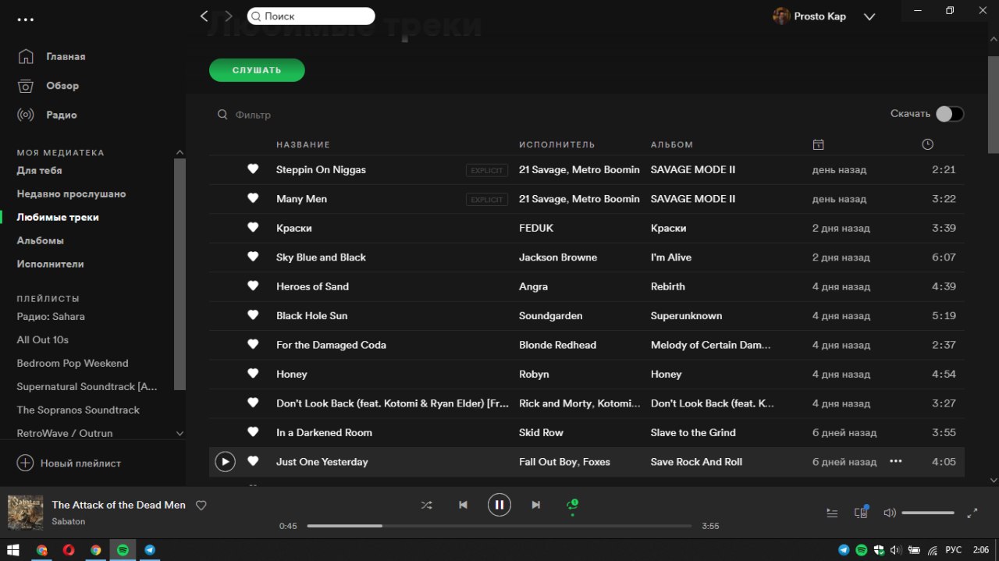Unlike Steppin On Niggas heart
999x561 pixels.
point(253,169)
